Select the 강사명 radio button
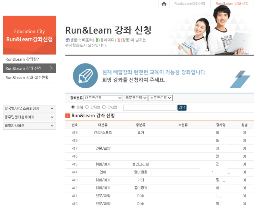The width and height of the screenshot is (255, 208). 104,107
